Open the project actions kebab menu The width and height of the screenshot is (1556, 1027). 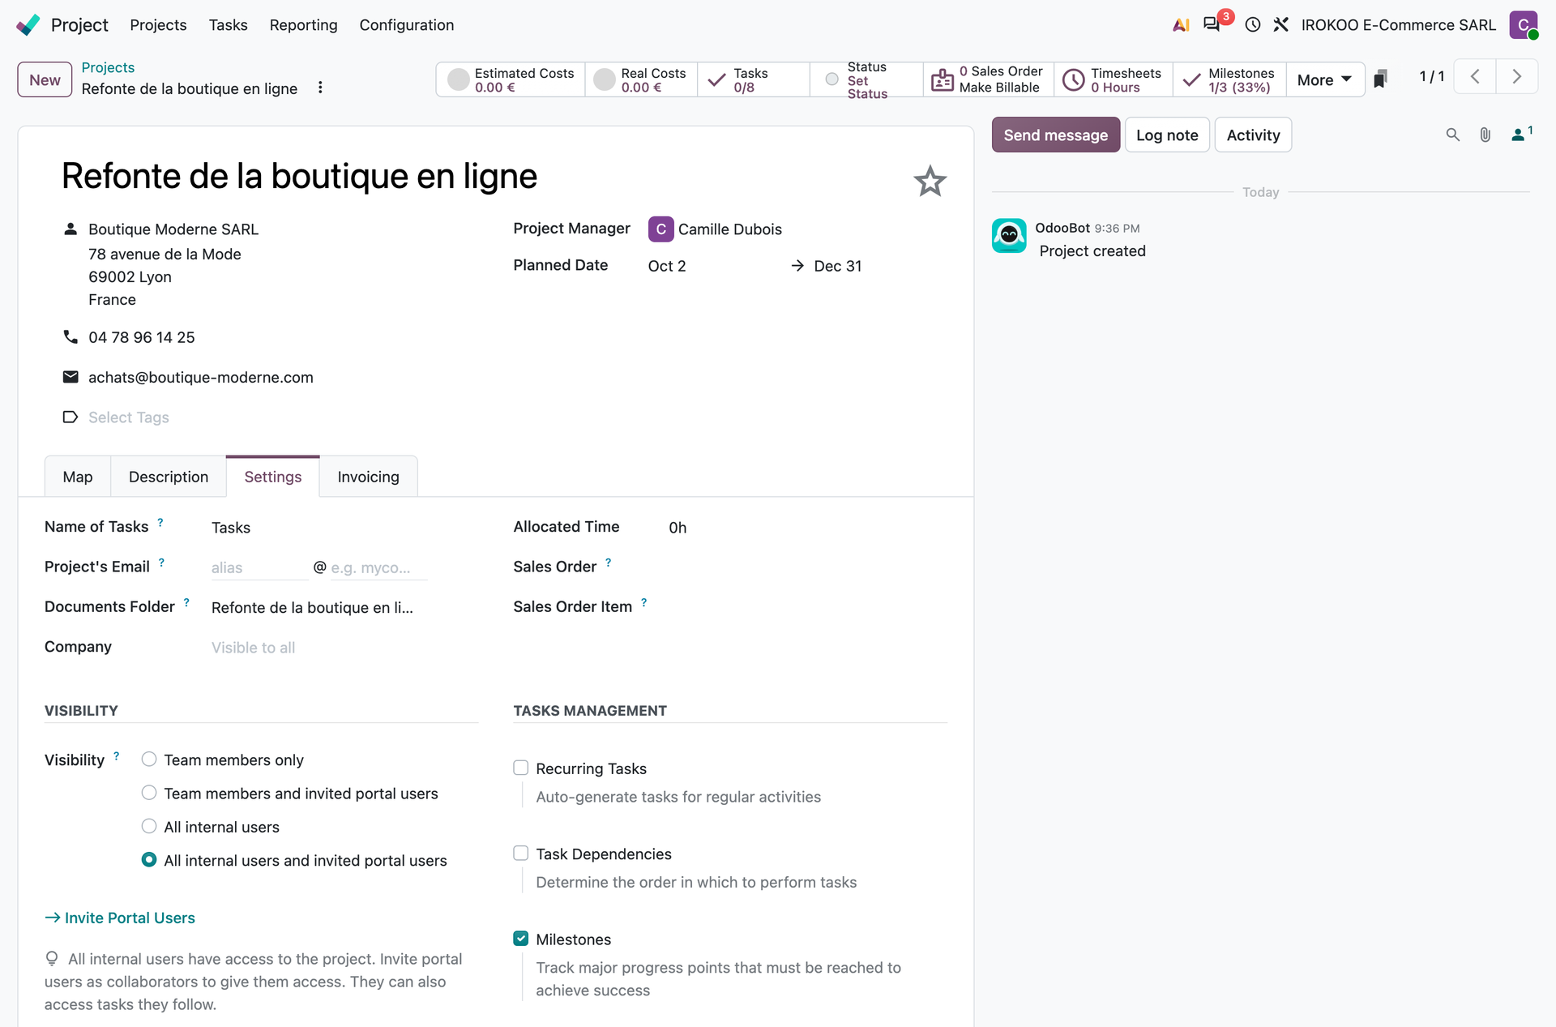pyautogui.click(x=320, y=88)
